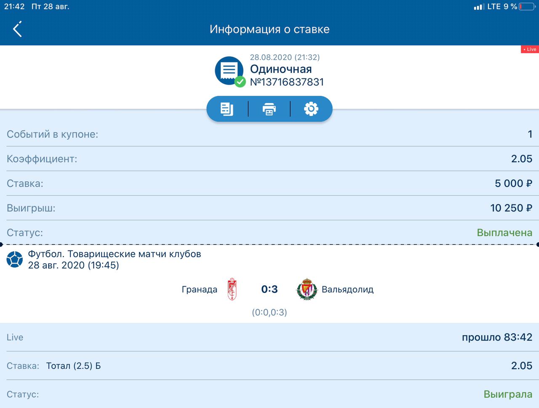539x408 pixels.
Task: Tap the 21:42 clock in status bar
Action: coord(14,6)
